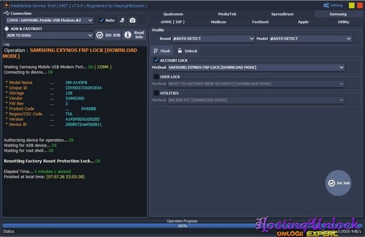Screen dimensions: 365x237
Task: Enable the UTILITIES checkbox
Action: tap(156, 93)
